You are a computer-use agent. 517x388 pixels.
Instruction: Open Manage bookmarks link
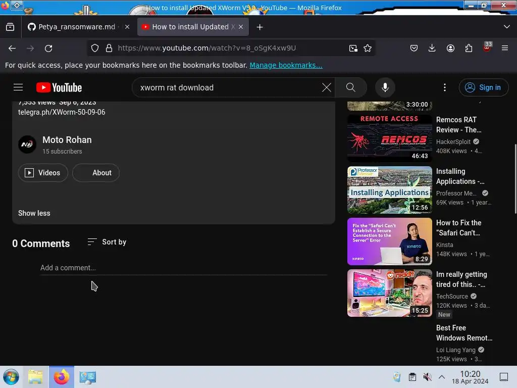click(x=286, y=65)
